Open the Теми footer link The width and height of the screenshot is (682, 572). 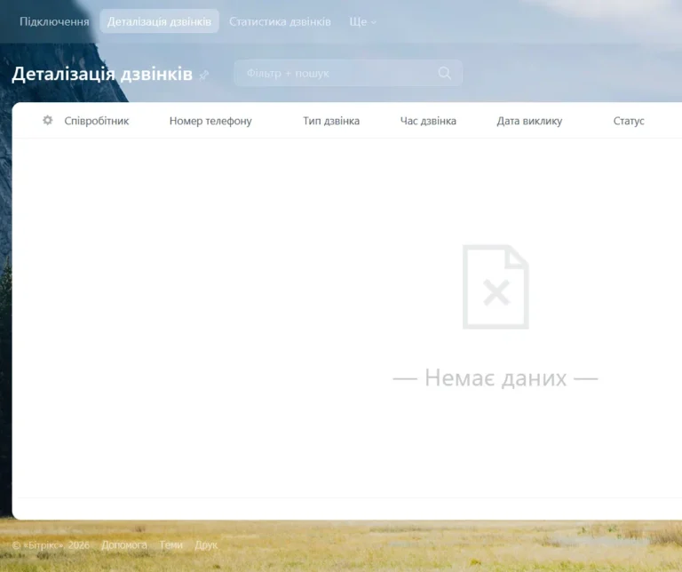coord(170,545)
